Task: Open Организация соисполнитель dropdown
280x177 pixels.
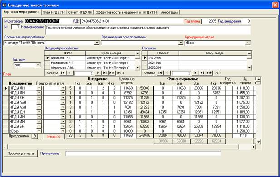Action: (181, 43)
